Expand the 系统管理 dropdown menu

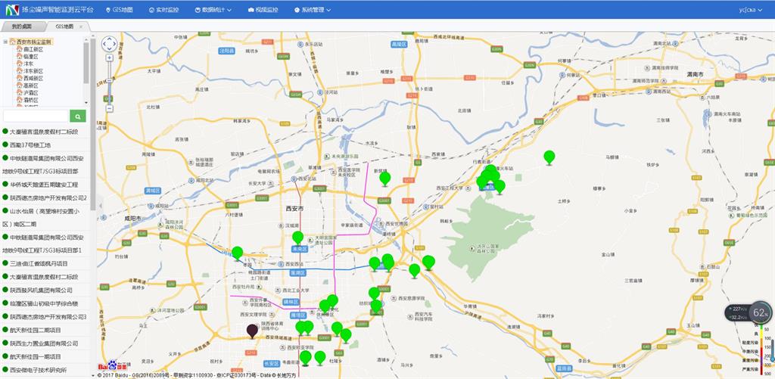[x=312, y=10]
